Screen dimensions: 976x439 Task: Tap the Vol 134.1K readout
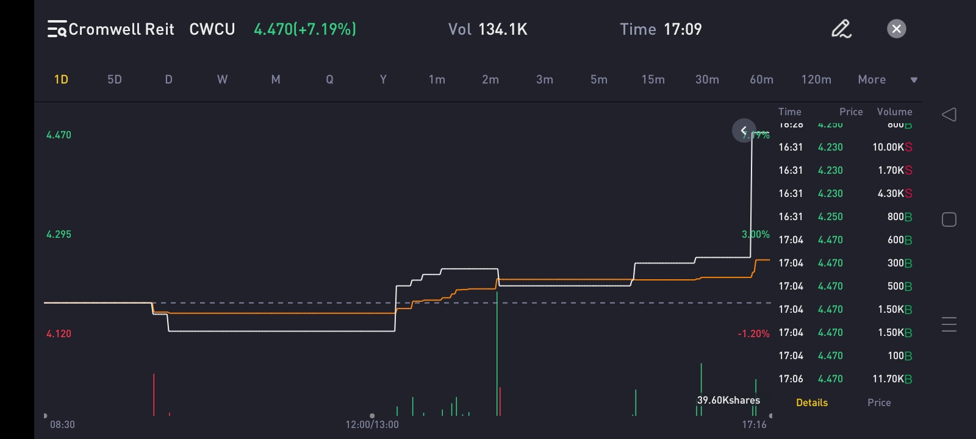pyautogui.click(x=488, y=29)
